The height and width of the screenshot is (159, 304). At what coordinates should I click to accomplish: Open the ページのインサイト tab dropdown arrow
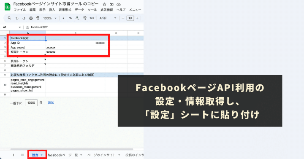coord(119,155)
